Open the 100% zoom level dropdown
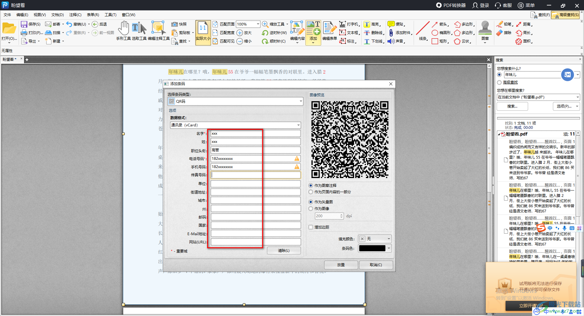Image resolution: width=584 pixels, height=316 pixels. [258, 24]
